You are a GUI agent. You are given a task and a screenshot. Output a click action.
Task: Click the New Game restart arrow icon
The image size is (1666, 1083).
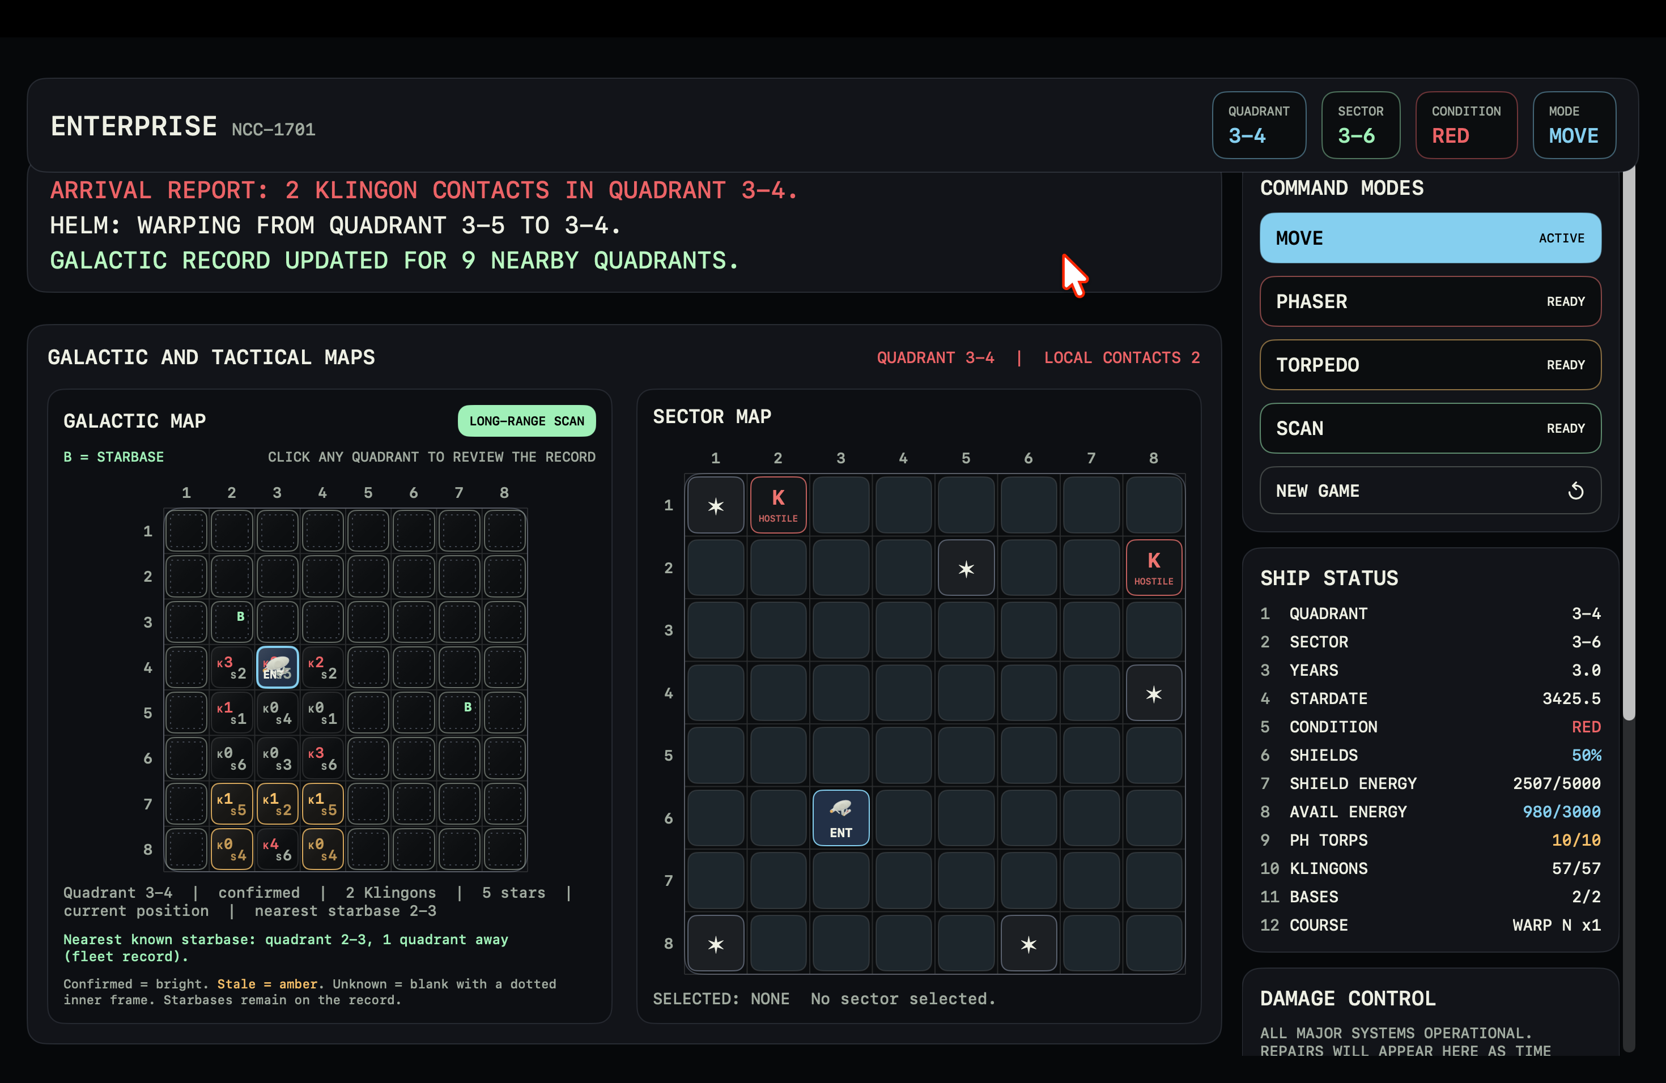[x=1575, y=491]
